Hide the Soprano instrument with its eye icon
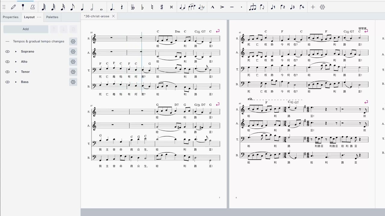This screenshot has height=216, width=385. click(x=8, y=52)
